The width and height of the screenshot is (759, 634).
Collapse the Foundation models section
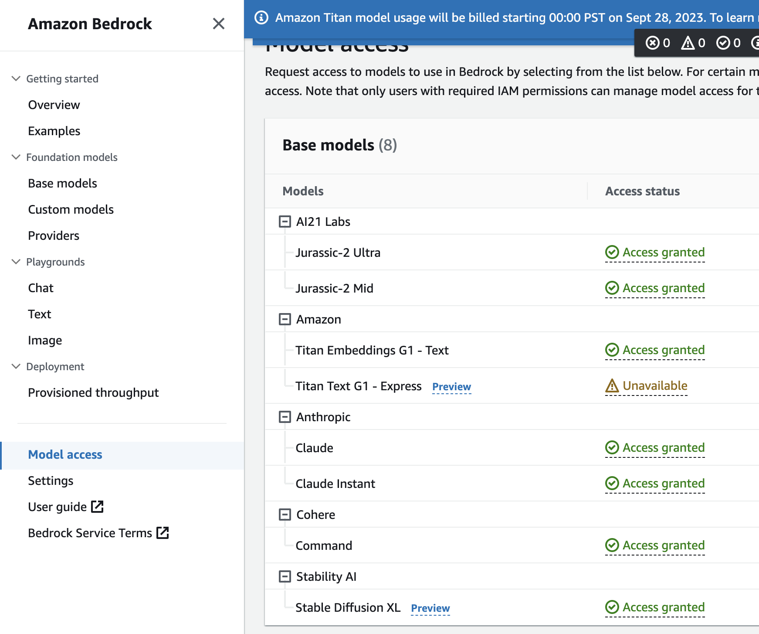pyautogui.click(x=16, y=157)
